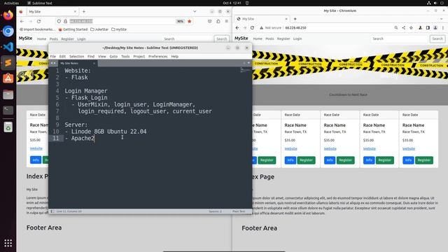Click the MySite brand in Chromium's page
Viewport: 448px width, 252px height.
pyautogui.click(x=241, y=38)
